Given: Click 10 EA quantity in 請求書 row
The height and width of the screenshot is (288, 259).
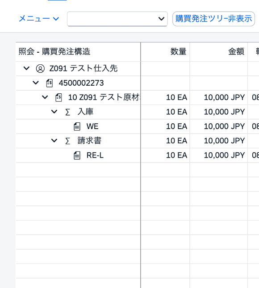Looking at the screenshot, I should 176,141.
